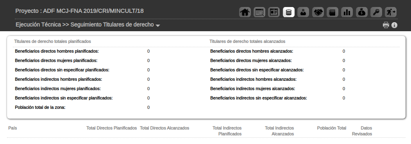
Task: Click 'Titulares de derecho totales planificados' heading
Action: [52, 41]
